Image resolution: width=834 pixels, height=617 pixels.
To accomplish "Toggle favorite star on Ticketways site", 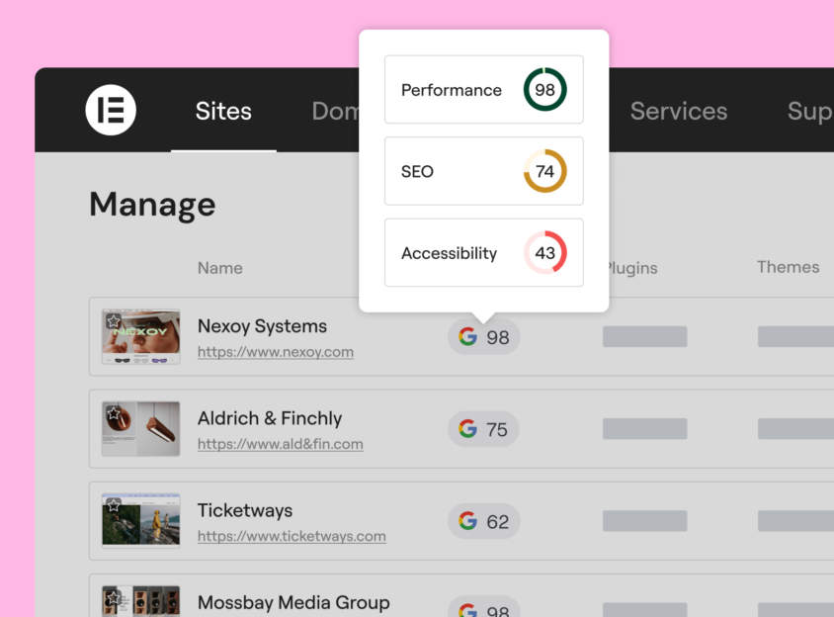I will pos(114,505).
